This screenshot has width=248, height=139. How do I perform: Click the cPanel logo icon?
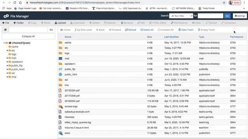pyautogui.click(x=6, y=16)
